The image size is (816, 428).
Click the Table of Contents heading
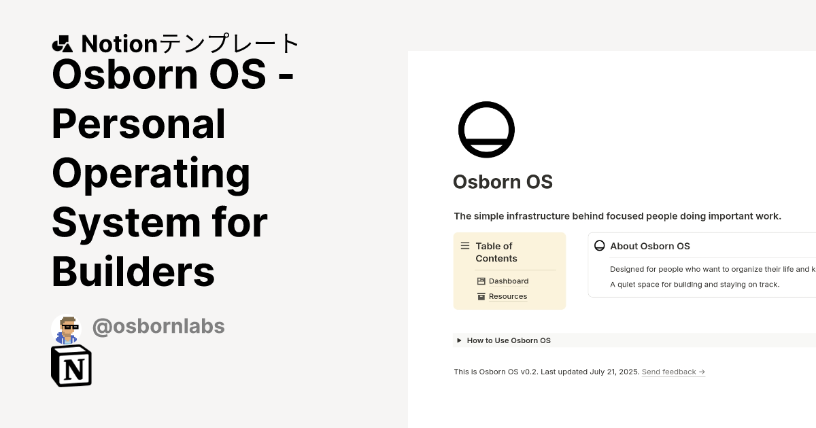[x=496, y=252]
